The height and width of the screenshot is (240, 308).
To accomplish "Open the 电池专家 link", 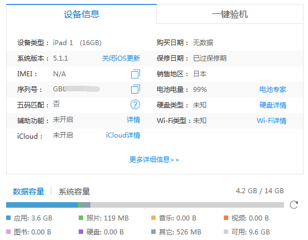I will (x=273, y=90).
